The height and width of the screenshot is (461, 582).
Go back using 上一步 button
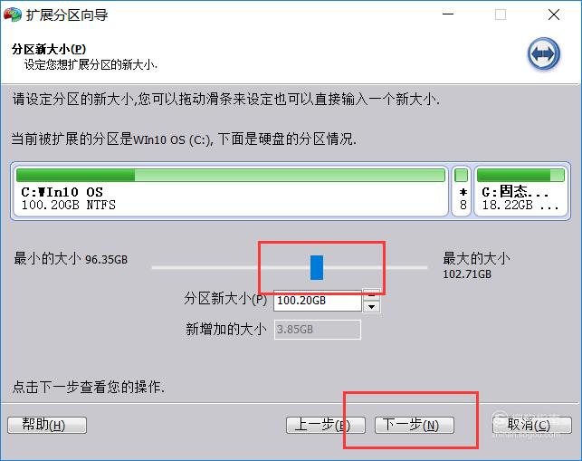click(x=326, y=425)
